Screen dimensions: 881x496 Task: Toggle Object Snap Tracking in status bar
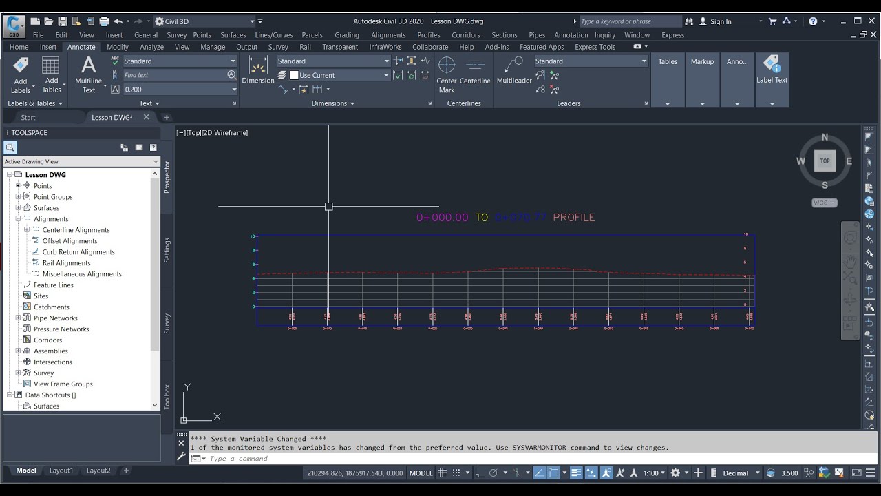[x=539, y=473]
